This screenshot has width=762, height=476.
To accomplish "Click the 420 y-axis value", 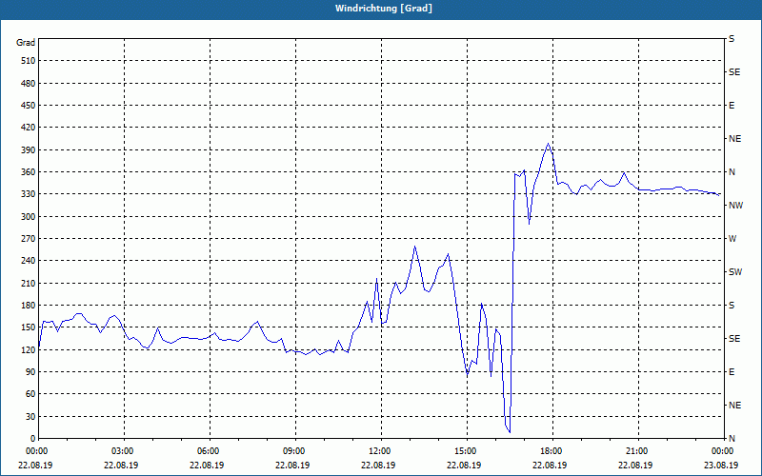I will [x=29, y=128].
